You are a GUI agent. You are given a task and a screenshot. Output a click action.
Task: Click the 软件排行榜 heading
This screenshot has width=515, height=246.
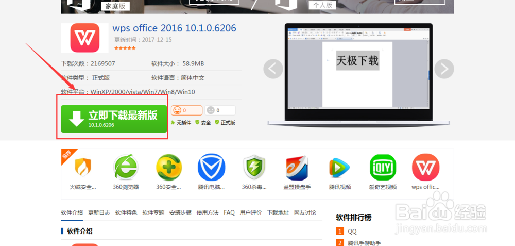click(x=354, y=218)
